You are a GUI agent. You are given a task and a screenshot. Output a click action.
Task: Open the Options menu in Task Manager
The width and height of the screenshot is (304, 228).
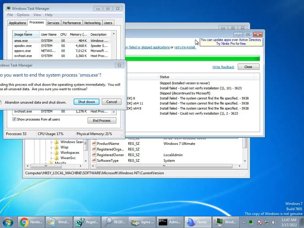(x=23, y=15)
